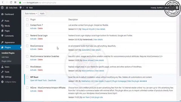Open Media icon in sidebar
This screenshot has height=102, width=181.
3,26
